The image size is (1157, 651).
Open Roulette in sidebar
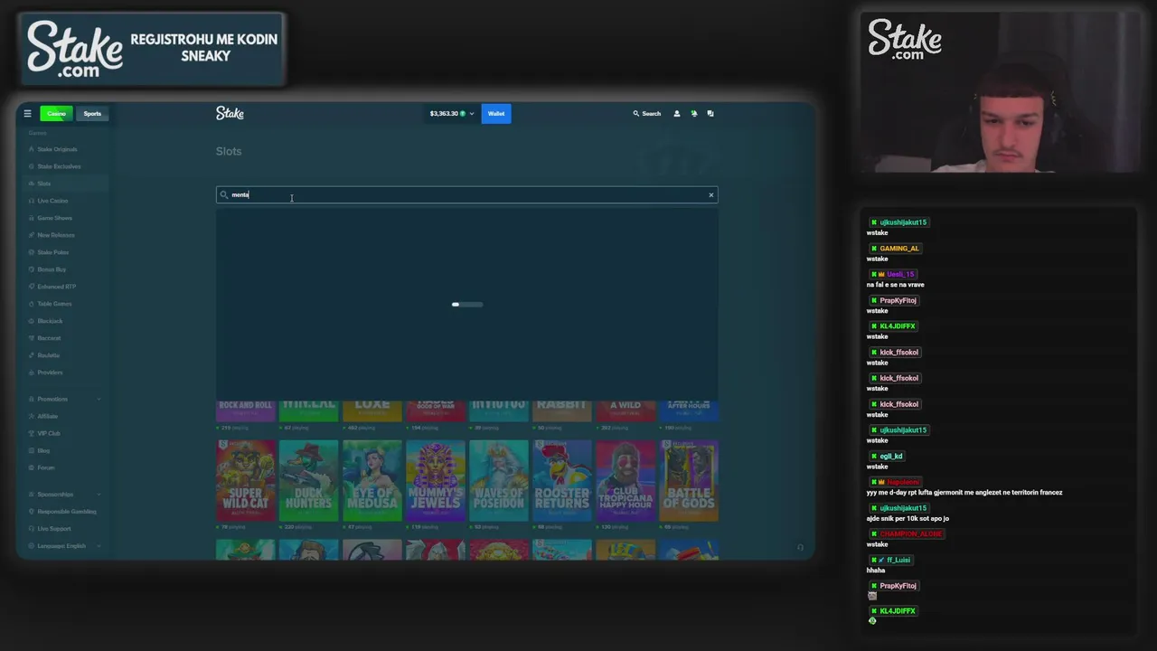tap(48, 355)
